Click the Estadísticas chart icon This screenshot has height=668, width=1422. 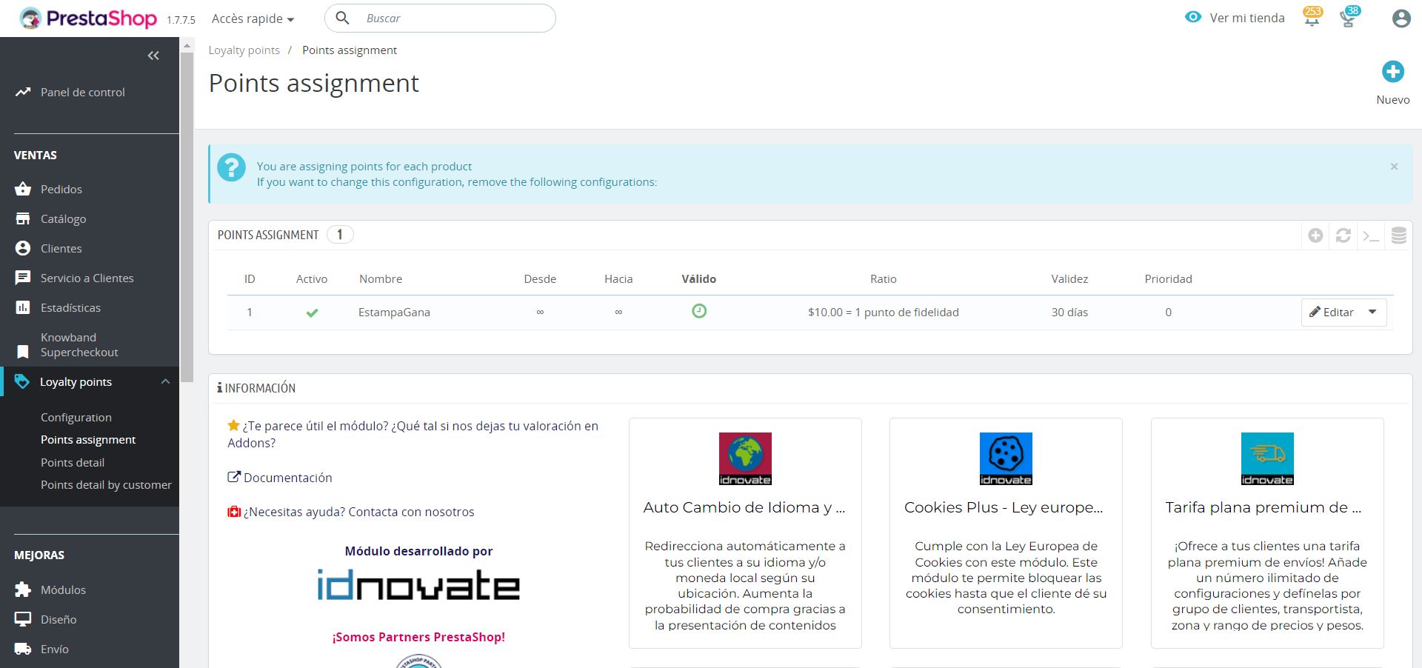(23, 307)
